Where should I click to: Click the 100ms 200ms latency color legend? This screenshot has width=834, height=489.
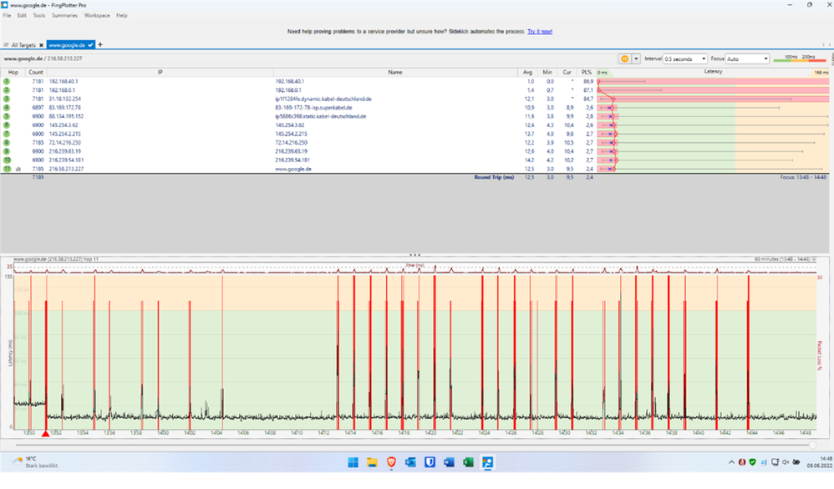click(801, 59)
